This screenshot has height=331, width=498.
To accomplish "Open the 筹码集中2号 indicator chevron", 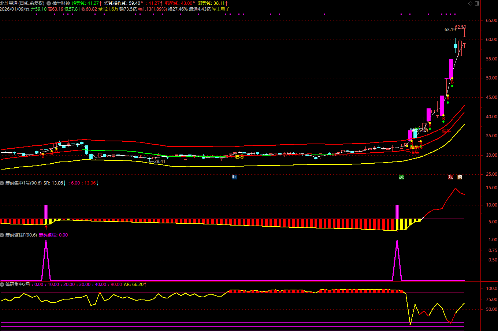I will pyautogui.click(x=2, y=284).
